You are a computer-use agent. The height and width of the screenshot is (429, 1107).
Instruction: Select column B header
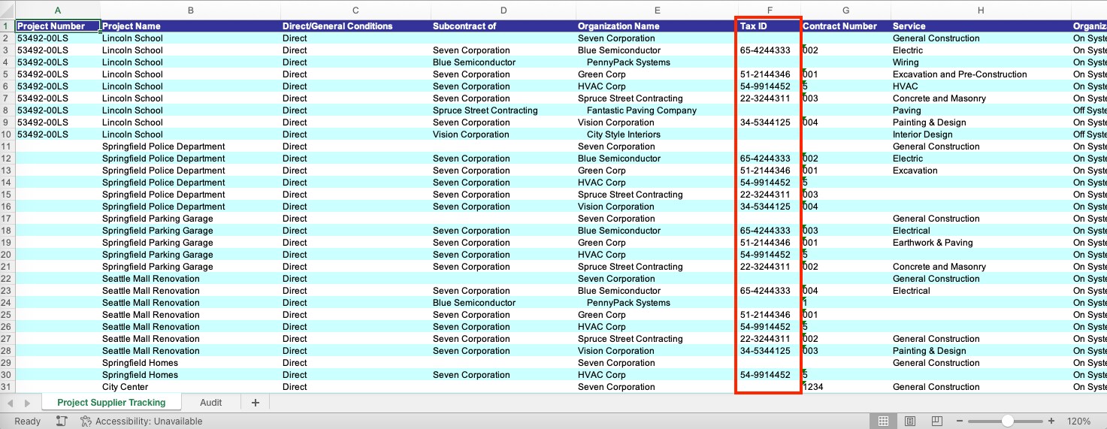tap(191, 11)
